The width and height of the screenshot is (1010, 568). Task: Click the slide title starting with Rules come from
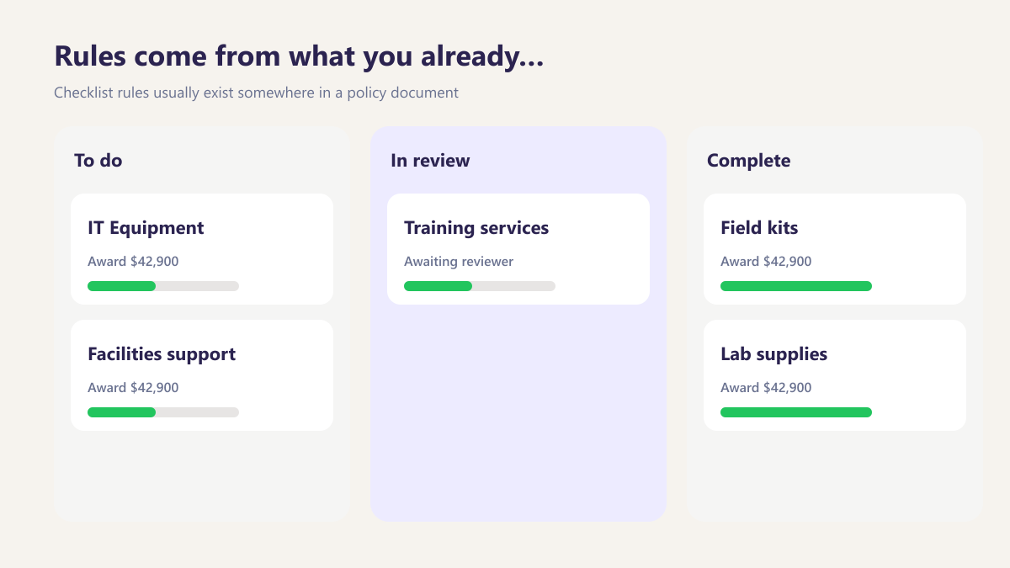(x=299, y=56)
